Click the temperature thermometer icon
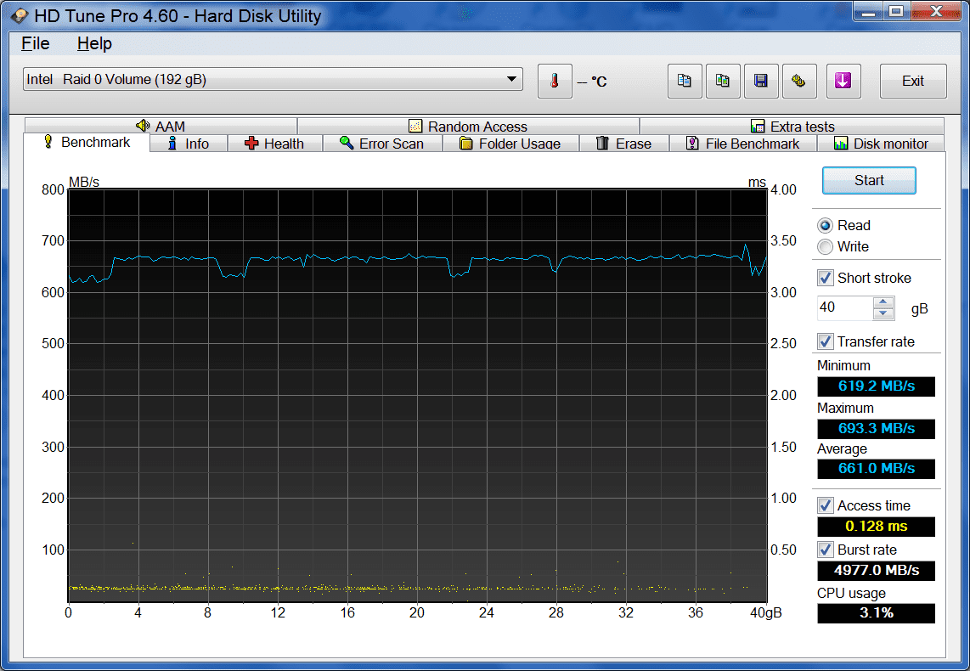The height and width of the screenshot is (671, 970). click(555, 81)
